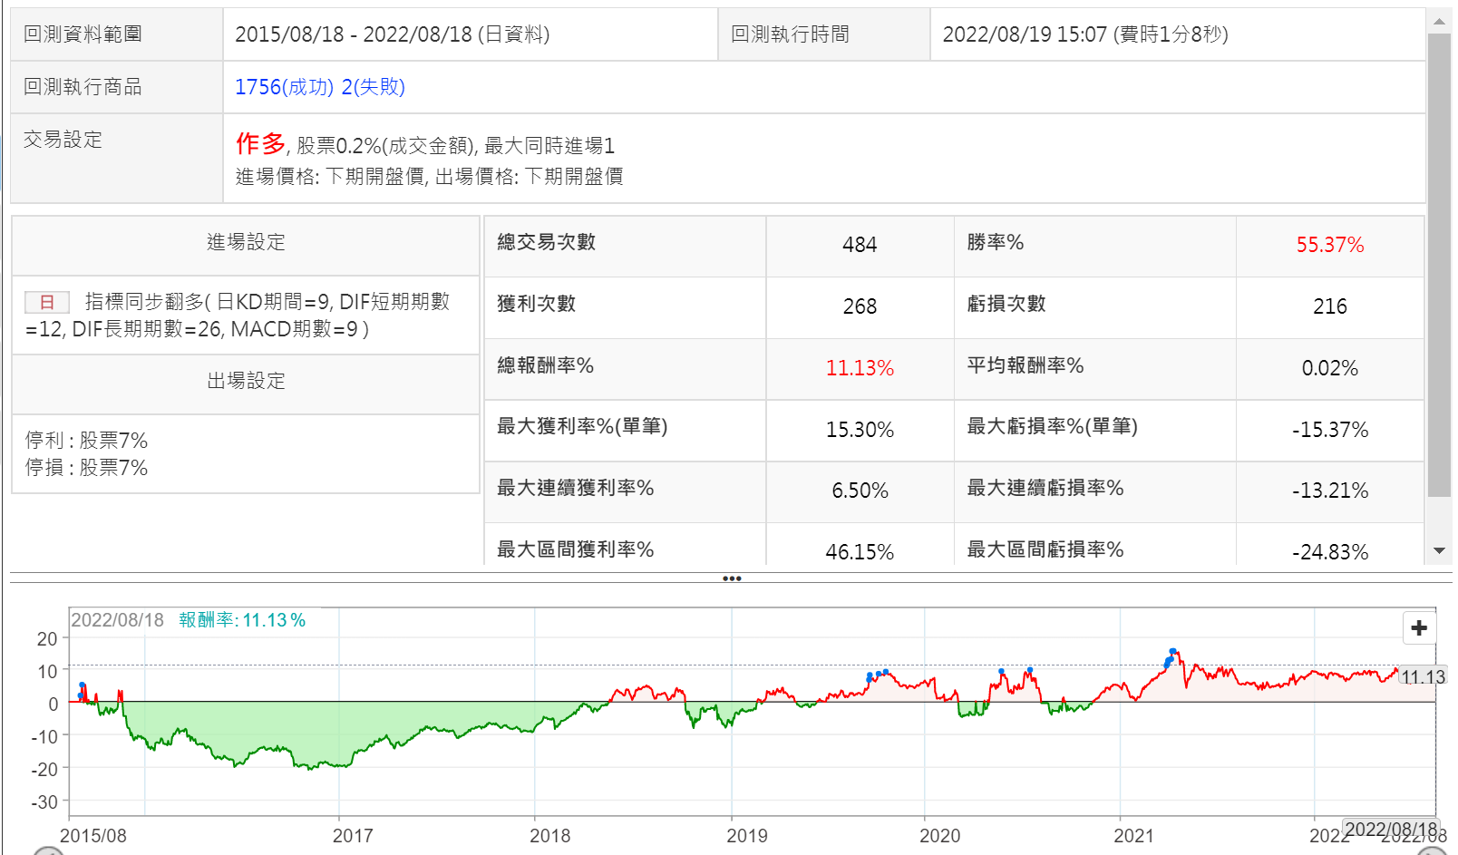
Task: Click the scrollbar down arrow
Action: pyautogui.click(x=1439, y=550)
